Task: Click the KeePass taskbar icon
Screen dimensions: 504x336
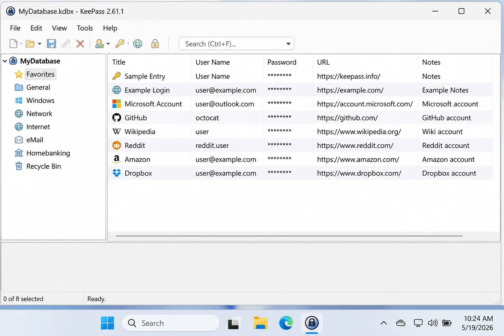Action: [x=312, y=323]
